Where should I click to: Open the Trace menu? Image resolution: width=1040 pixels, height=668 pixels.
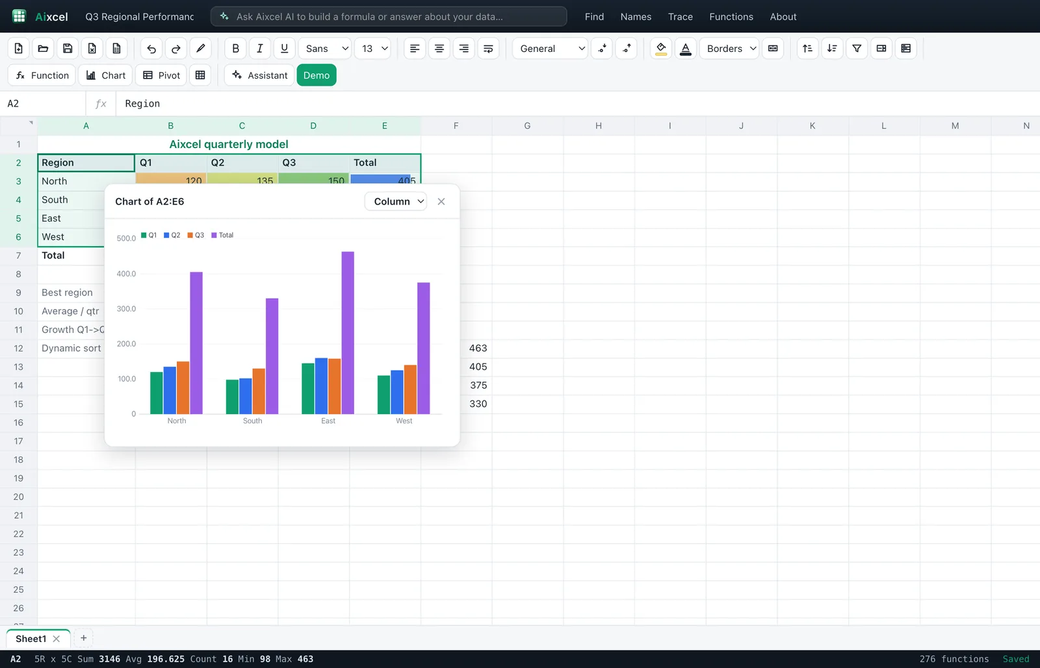point(680,17)
